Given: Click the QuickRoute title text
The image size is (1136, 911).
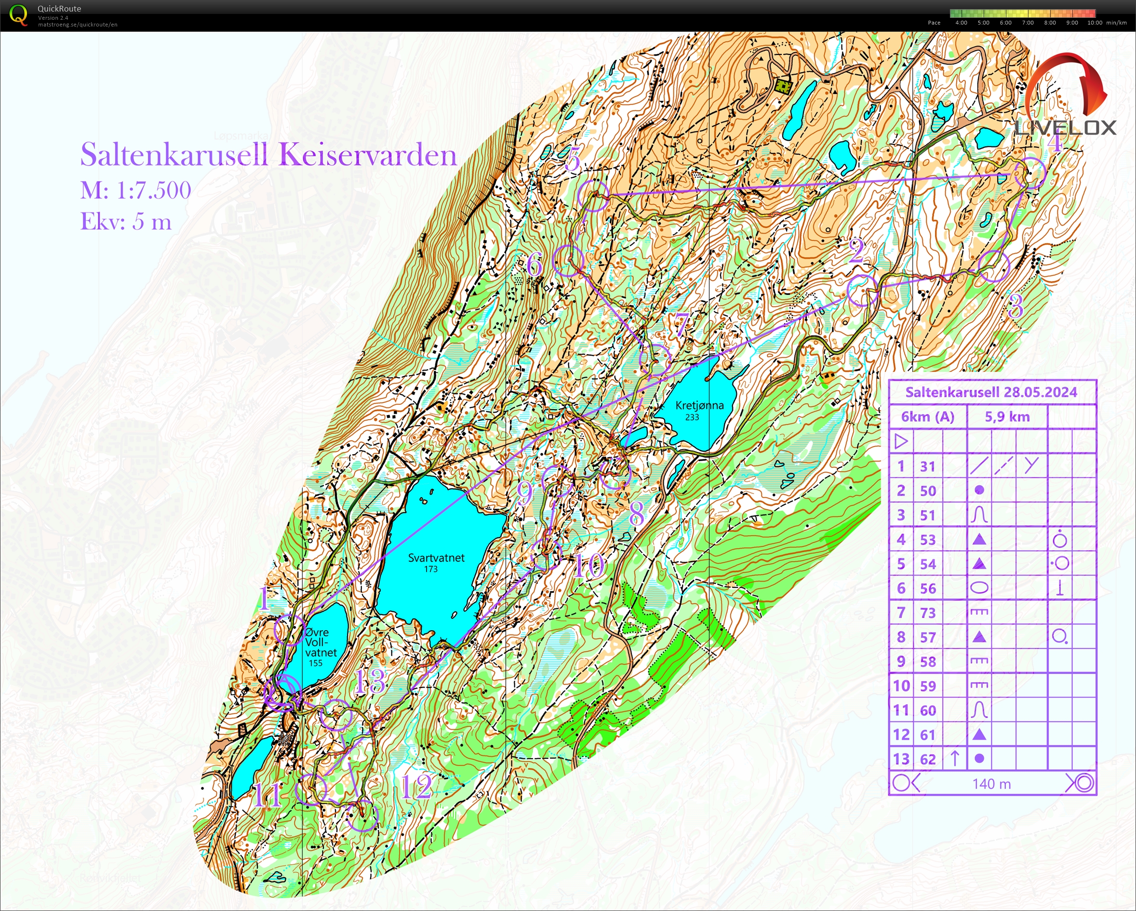Looking at the screenshot, I should (x=59, y=8).
